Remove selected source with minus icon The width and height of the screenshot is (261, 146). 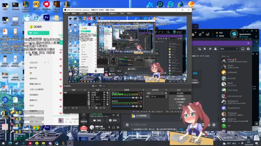[93, 108]
